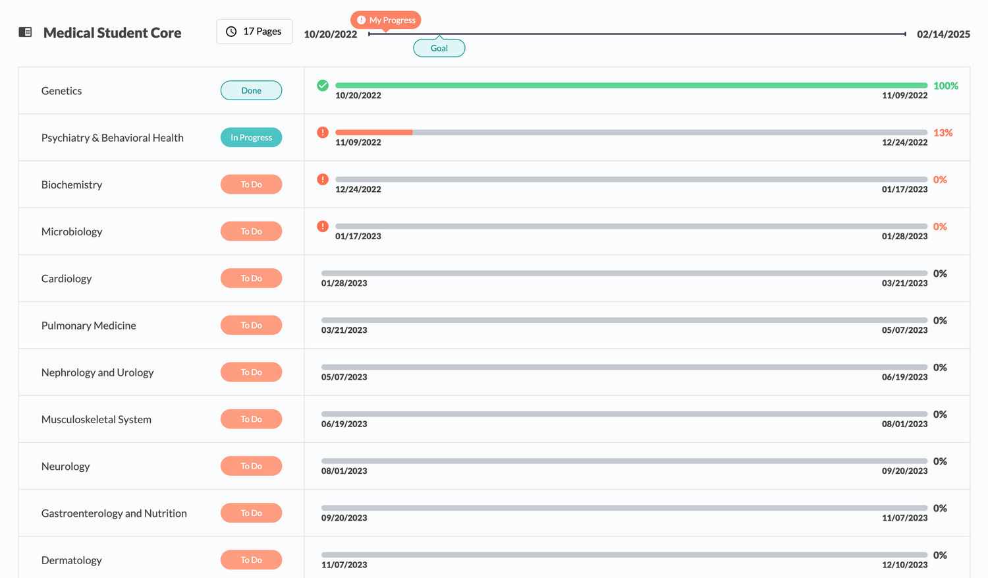Click the Genetics 100% progress bar

click(x=631, y=86)
